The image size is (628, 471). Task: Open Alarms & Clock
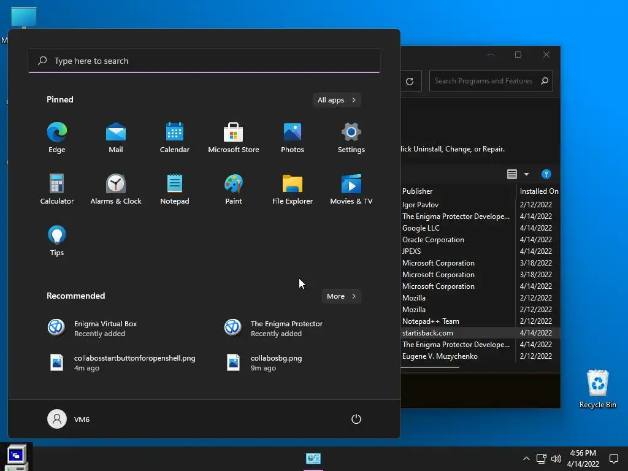tap(116, 190)
